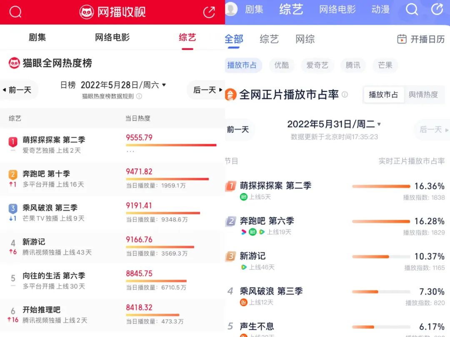Click the Maoyan cat logo icon

coord(87,12)
